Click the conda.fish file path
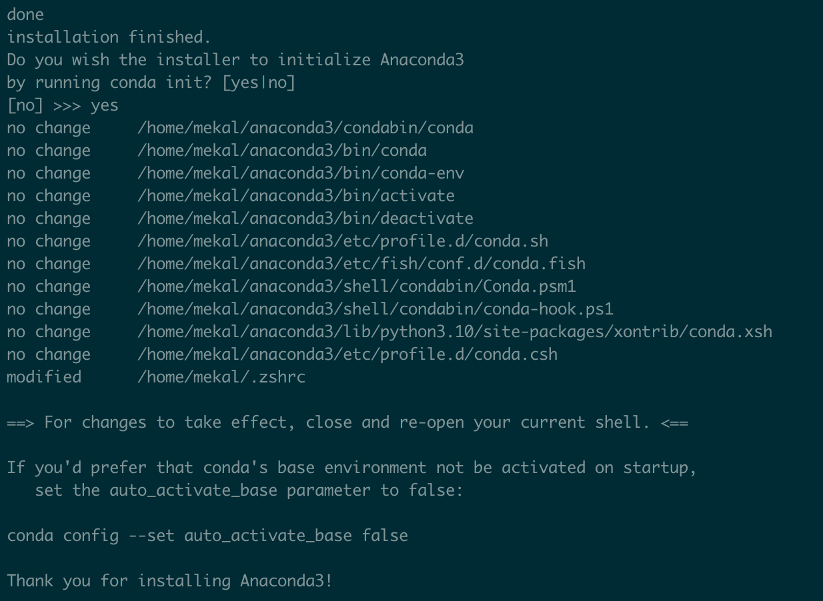The width and height of the screenshot is (823, 601). pyautogui.click(x=361, y=264)
